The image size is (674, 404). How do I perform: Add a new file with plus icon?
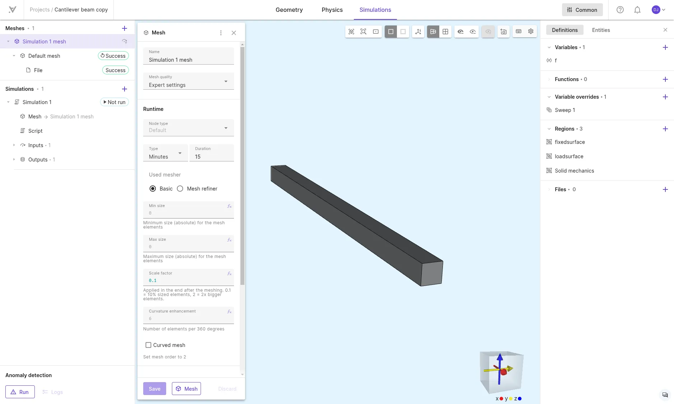coord(665,189)
